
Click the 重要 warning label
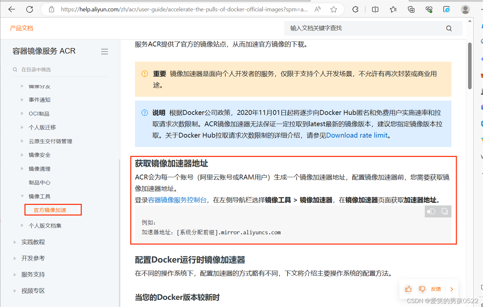[159, 74]
